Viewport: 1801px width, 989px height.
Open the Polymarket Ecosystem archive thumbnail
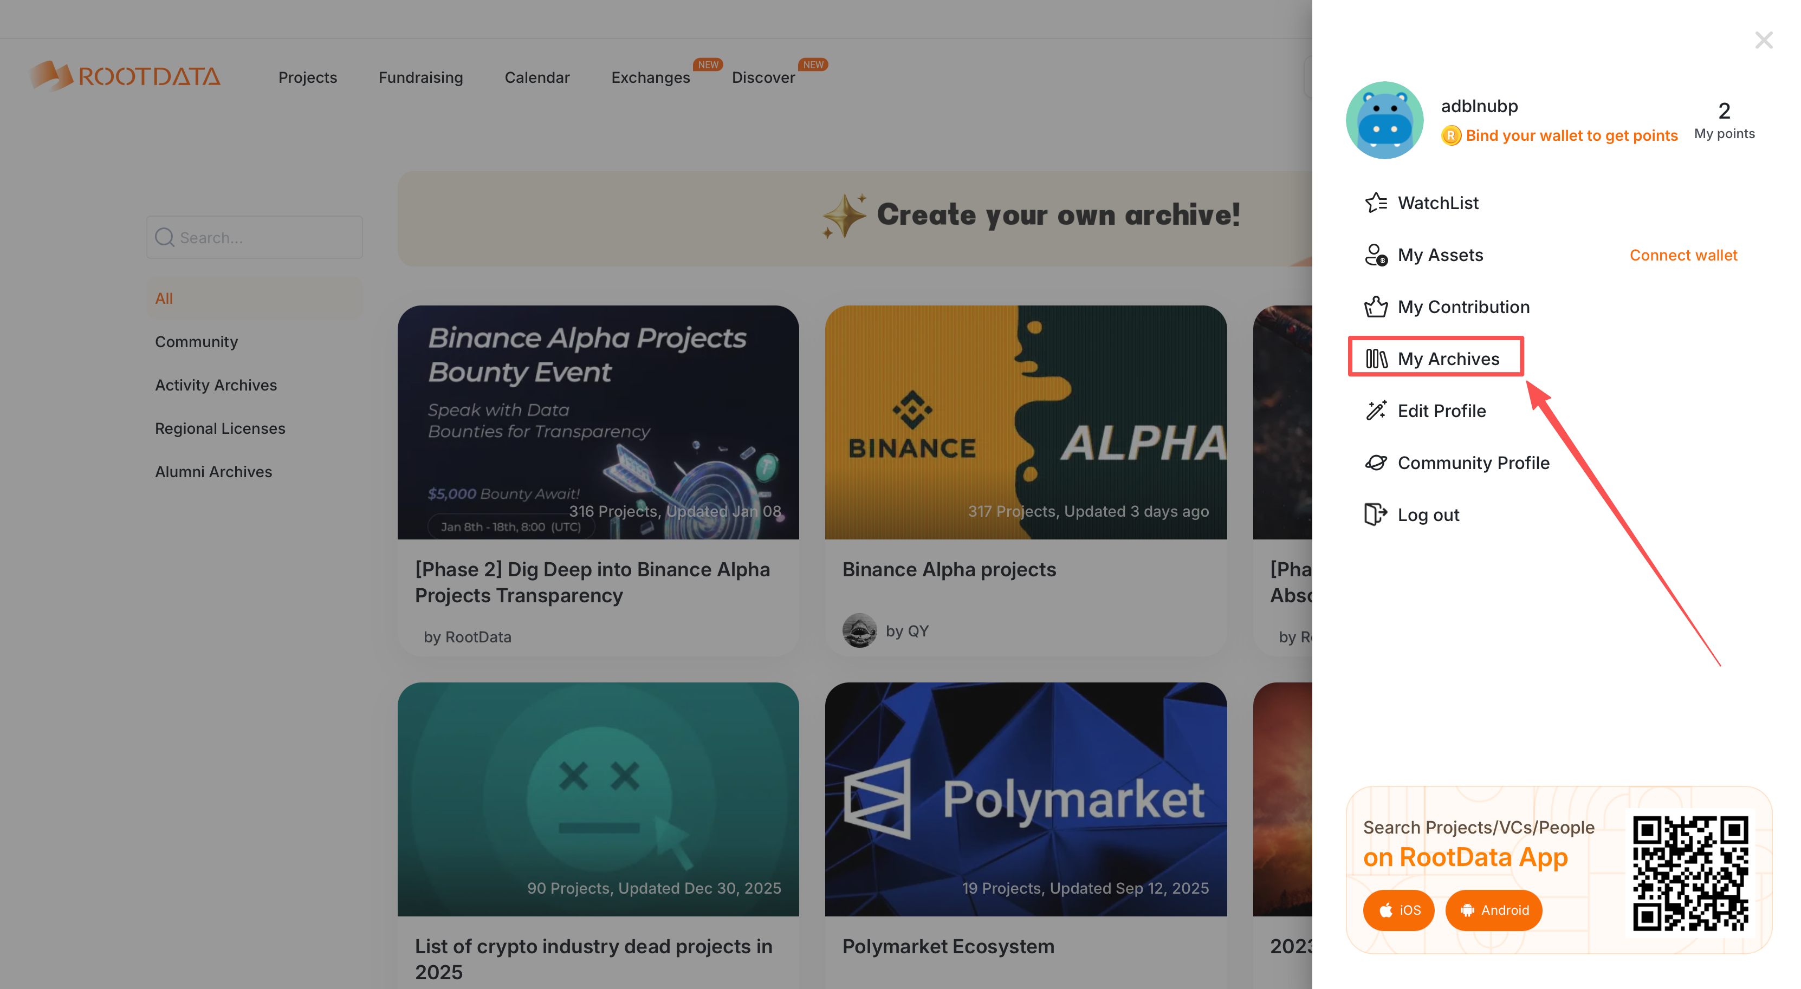1025,799
